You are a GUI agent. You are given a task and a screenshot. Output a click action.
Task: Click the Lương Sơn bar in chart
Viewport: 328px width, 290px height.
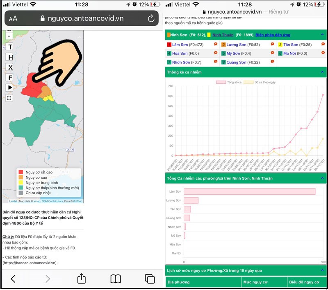[x=191, y=200]
